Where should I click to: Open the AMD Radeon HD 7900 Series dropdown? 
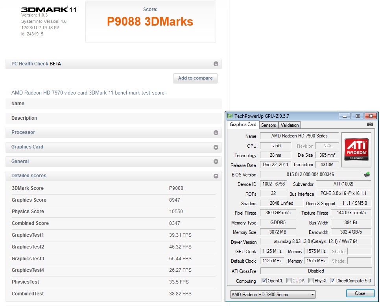point(273,294)
